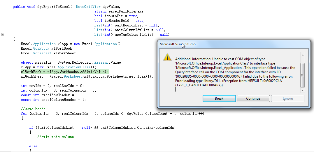The height and width of the screenshot is (152, 314).
Task: Click the 'for (columnIdx = 0' loop line
Action: pyautogui.click(x=112, y=114)
